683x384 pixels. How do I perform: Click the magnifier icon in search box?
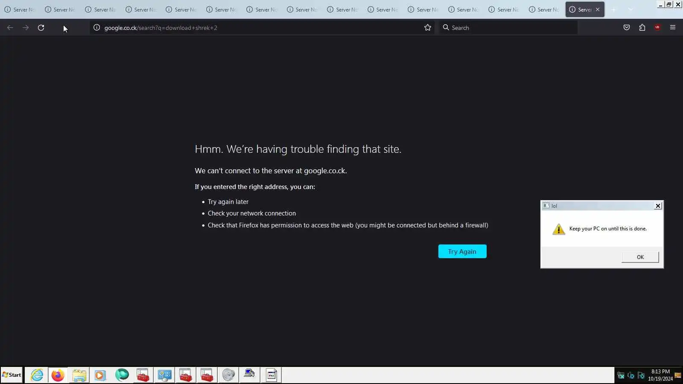[x=446, y=28]
